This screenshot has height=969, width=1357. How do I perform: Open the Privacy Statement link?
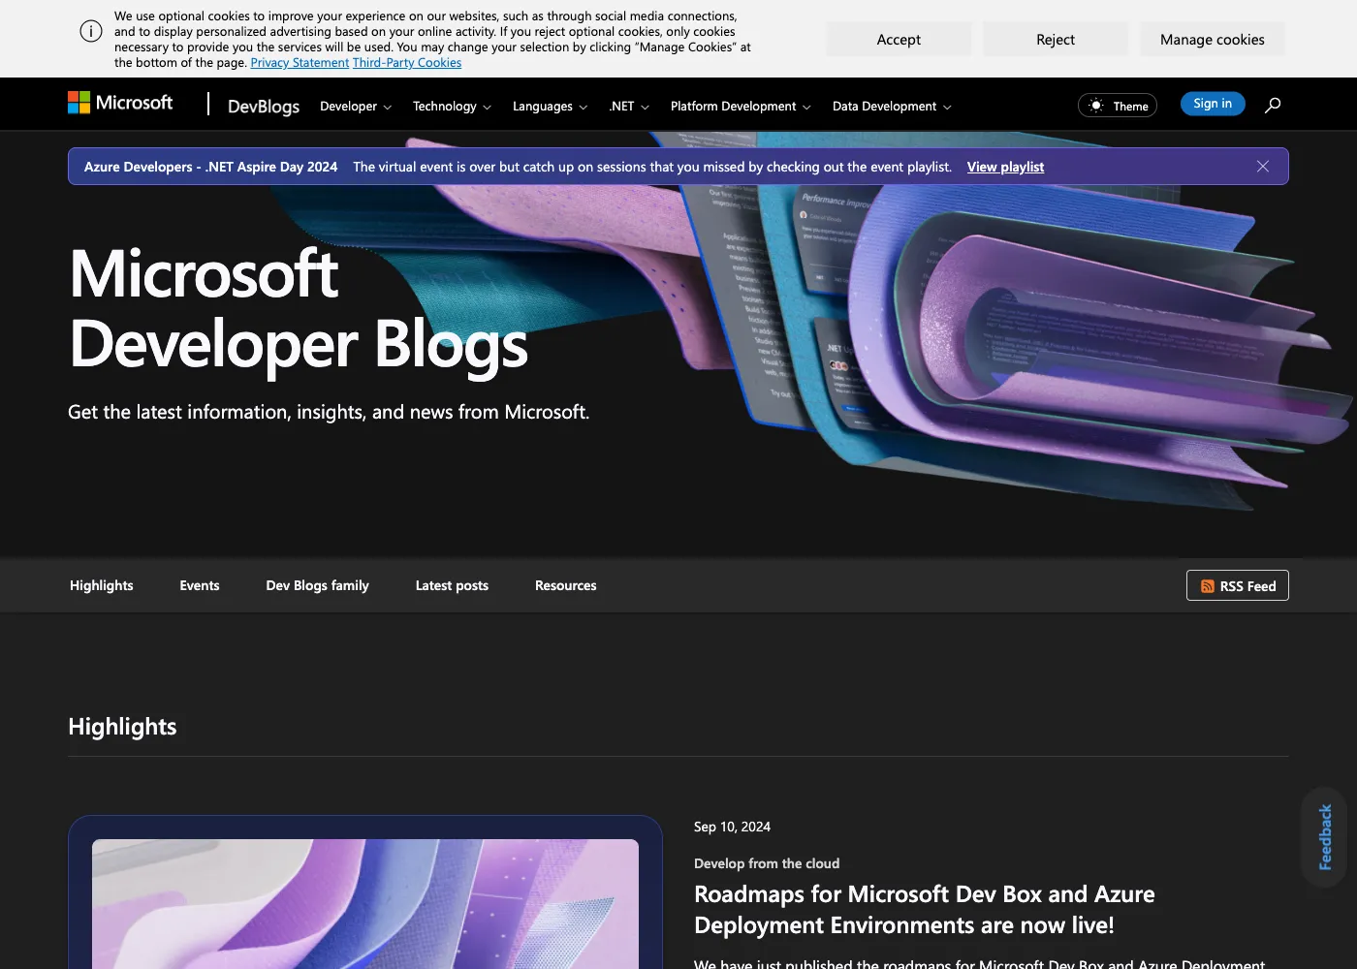click(300, 63)
